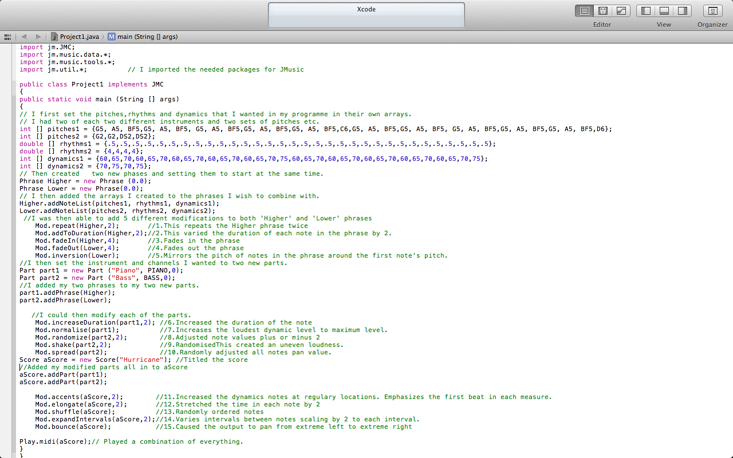The image size is (733, 458).
Task: Open the Project1.java jump bar menu
Action: tap(79, 37)
